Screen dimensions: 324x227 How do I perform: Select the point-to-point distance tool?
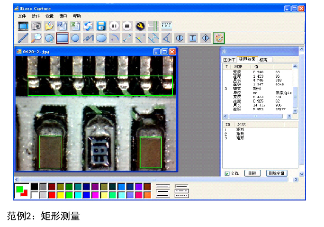point(127,38)
